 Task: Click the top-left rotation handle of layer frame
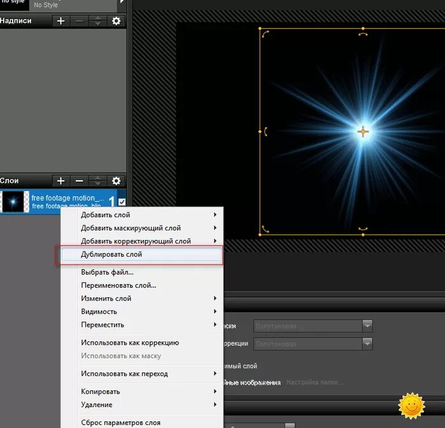(x=265, y=34)
